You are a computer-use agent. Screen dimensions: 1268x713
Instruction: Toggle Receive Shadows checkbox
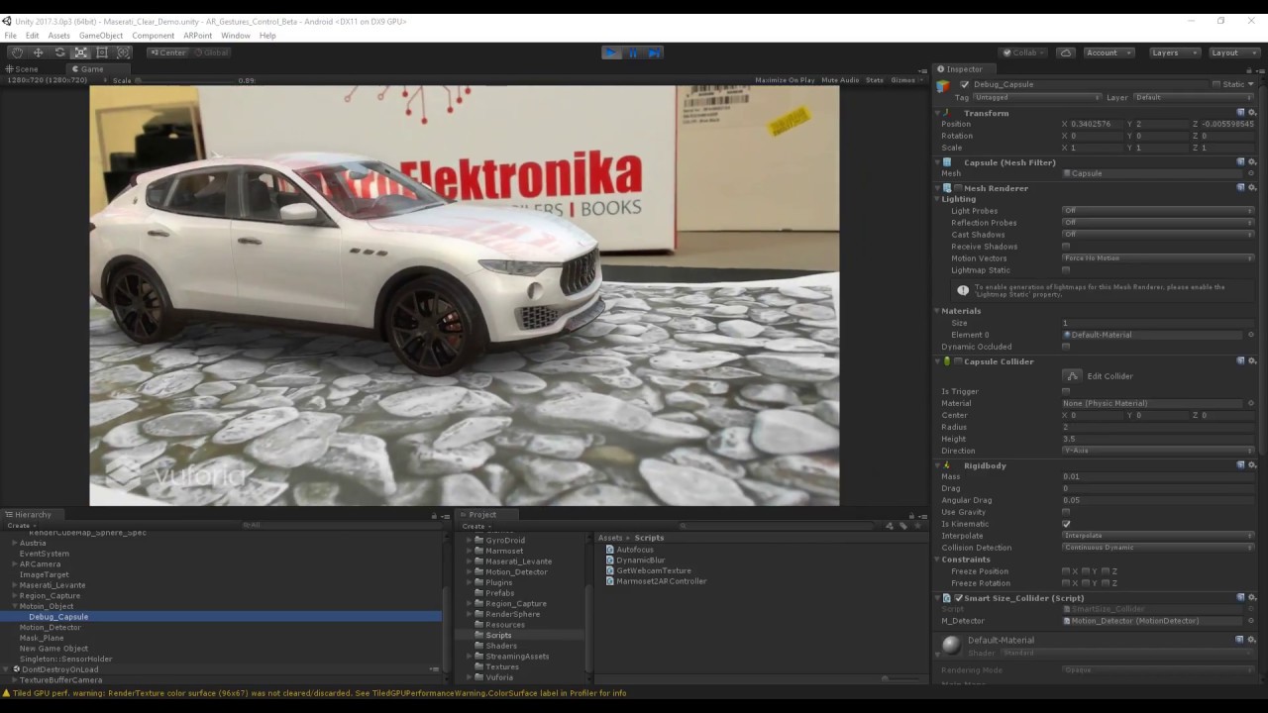click(1066, 247)
